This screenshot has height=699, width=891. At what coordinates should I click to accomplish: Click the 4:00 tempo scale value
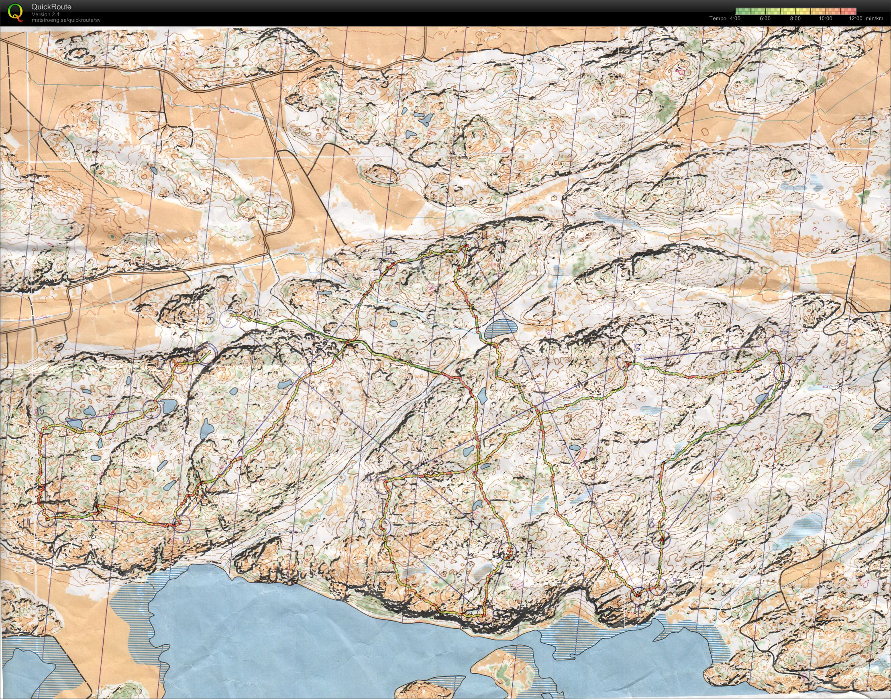[x=735, y=18]
